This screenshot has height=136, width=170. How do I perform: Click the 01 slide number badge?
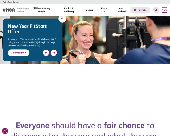(62, 18)
